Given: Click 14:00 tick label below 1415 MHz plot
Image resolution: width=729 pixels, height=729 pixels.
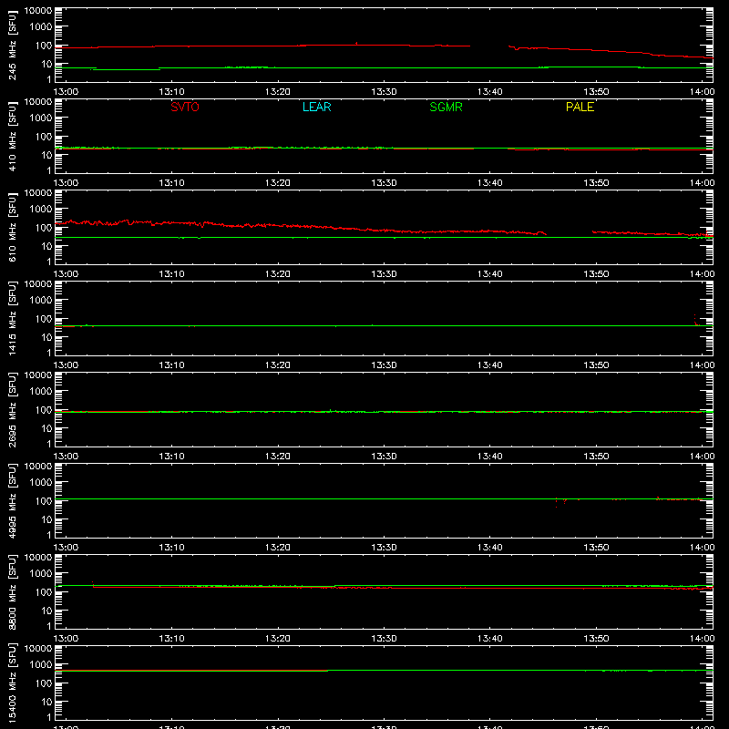Looking at the screenshot, I should 702,365.
